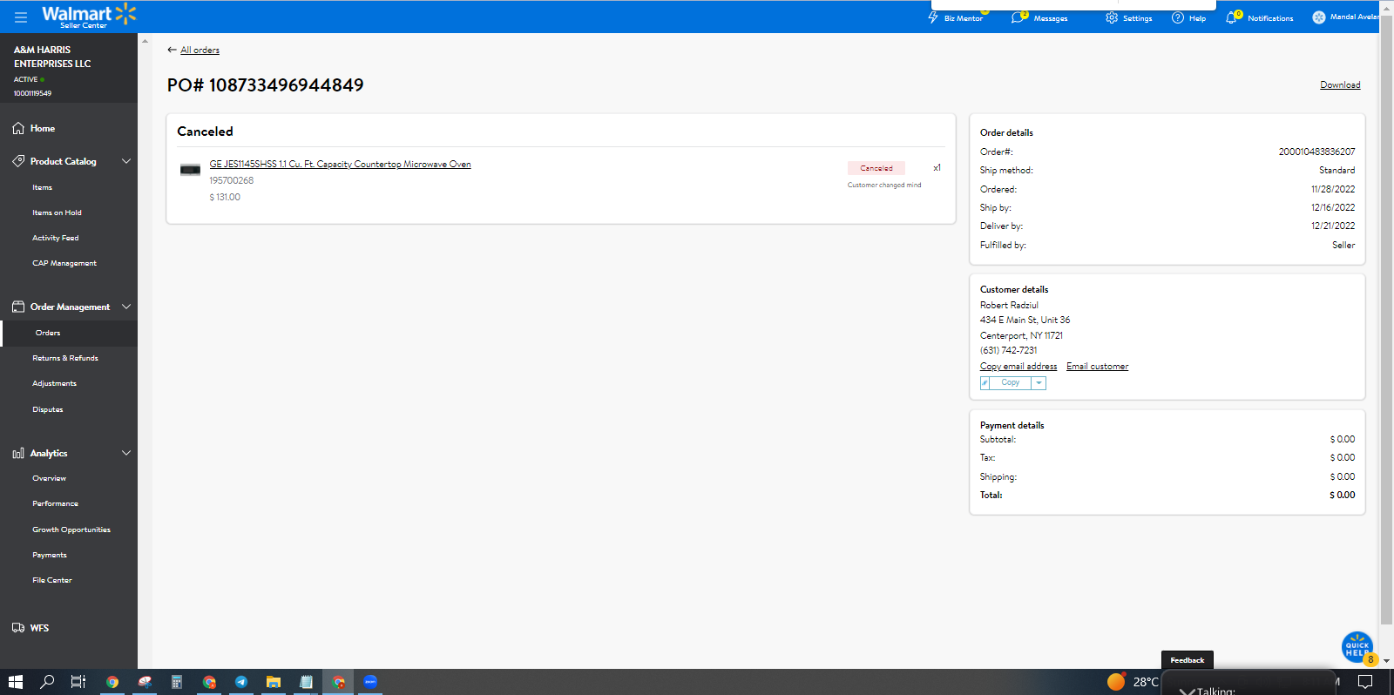Image resolution: width=1394 pixels, height=695 pixels.
Task: Collapse the Analytics section
Action: [x=126, y=453]
